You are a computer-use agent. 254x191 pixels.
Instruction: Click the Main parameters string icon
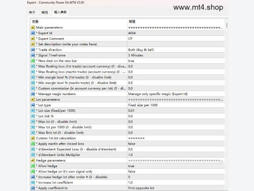click(33, 27)
